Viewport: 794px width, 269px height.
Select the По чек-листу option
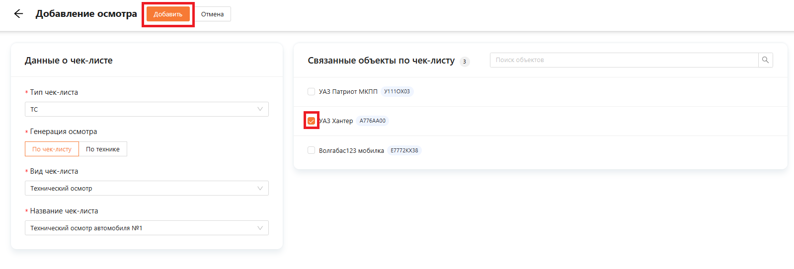click(52, 149)
